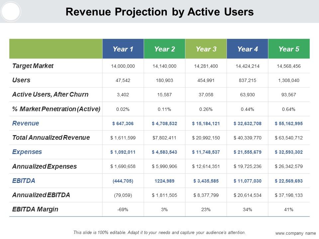Select the Year 5 Users value 1,308,040
This screenshot has height=239, width=319.
289,80
